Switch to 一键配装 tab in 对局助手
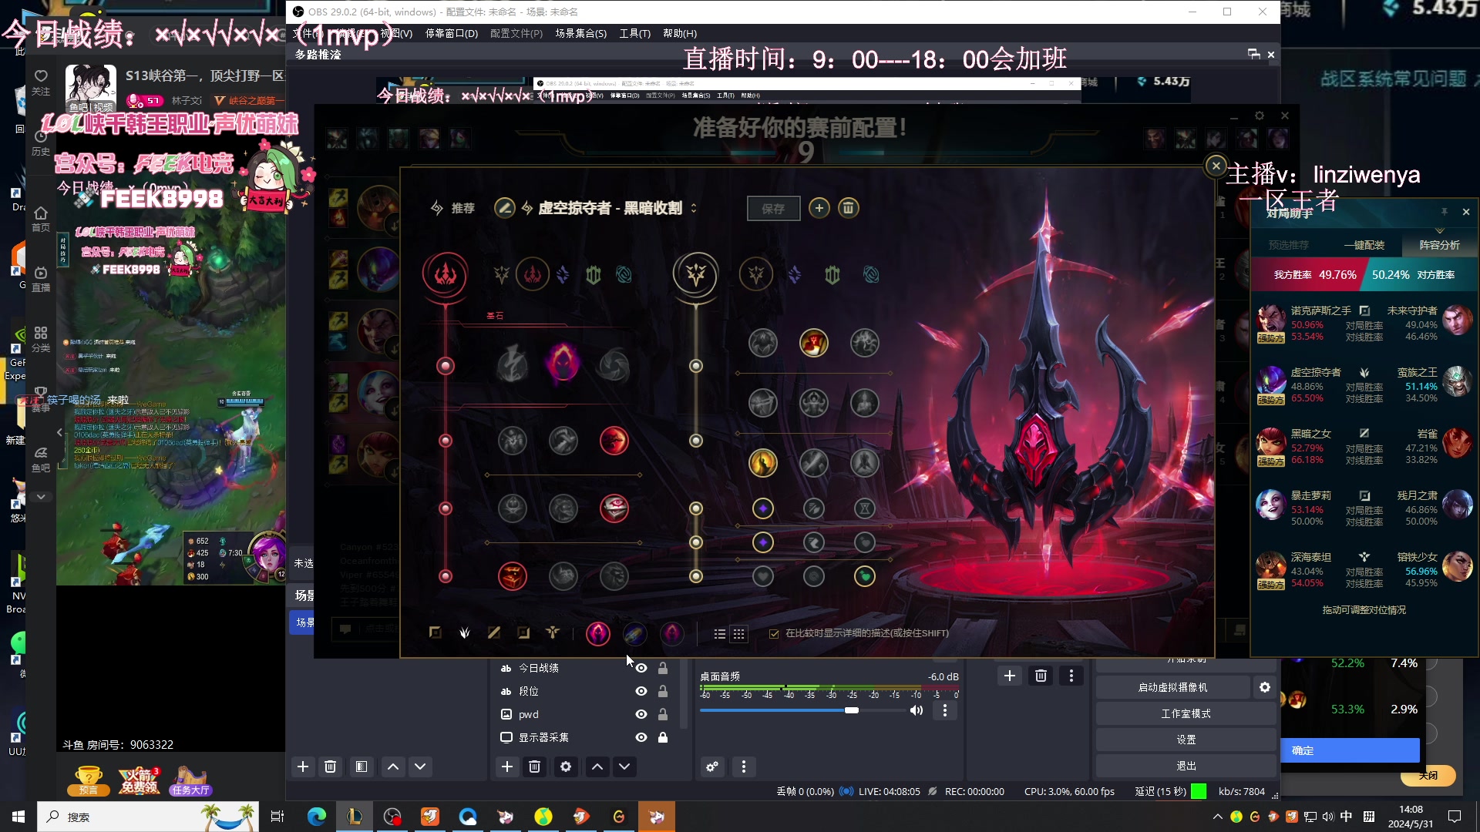Screen dimensions: 1480x832 click(1364, 245)
